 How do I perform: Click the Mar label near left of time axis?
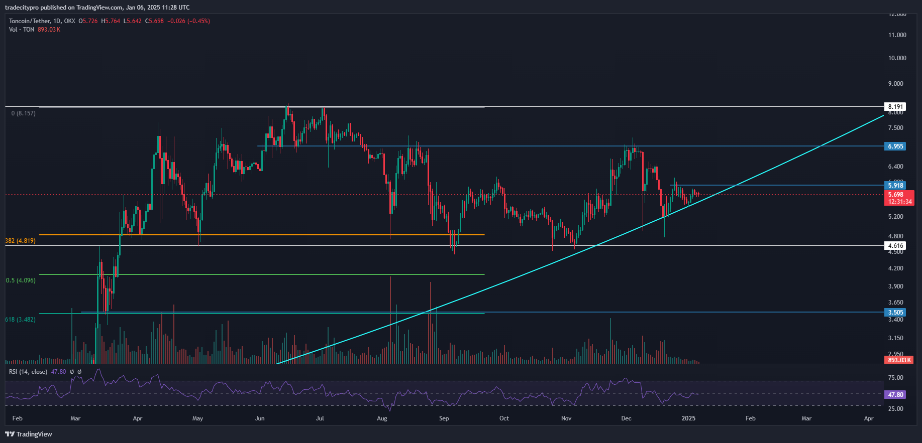coord(75,418)
